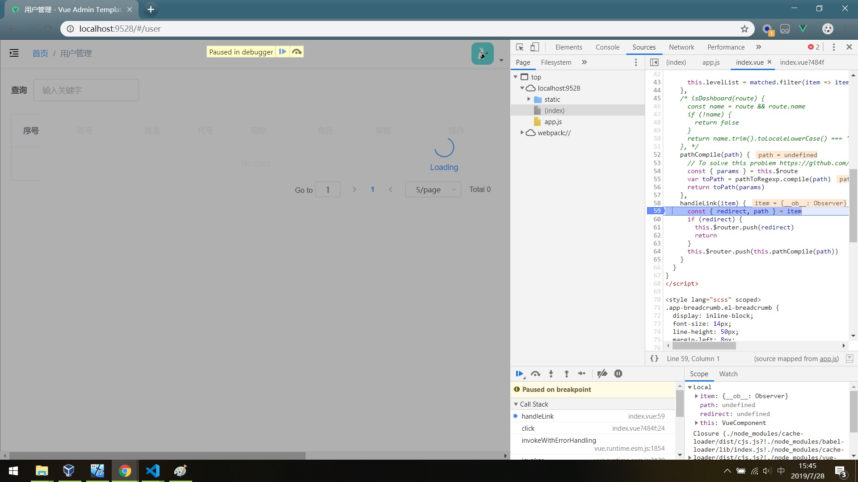Viewport: 858px width, 482px height.
Task: Close the index.vue editor tab
Action: point(770,62)
